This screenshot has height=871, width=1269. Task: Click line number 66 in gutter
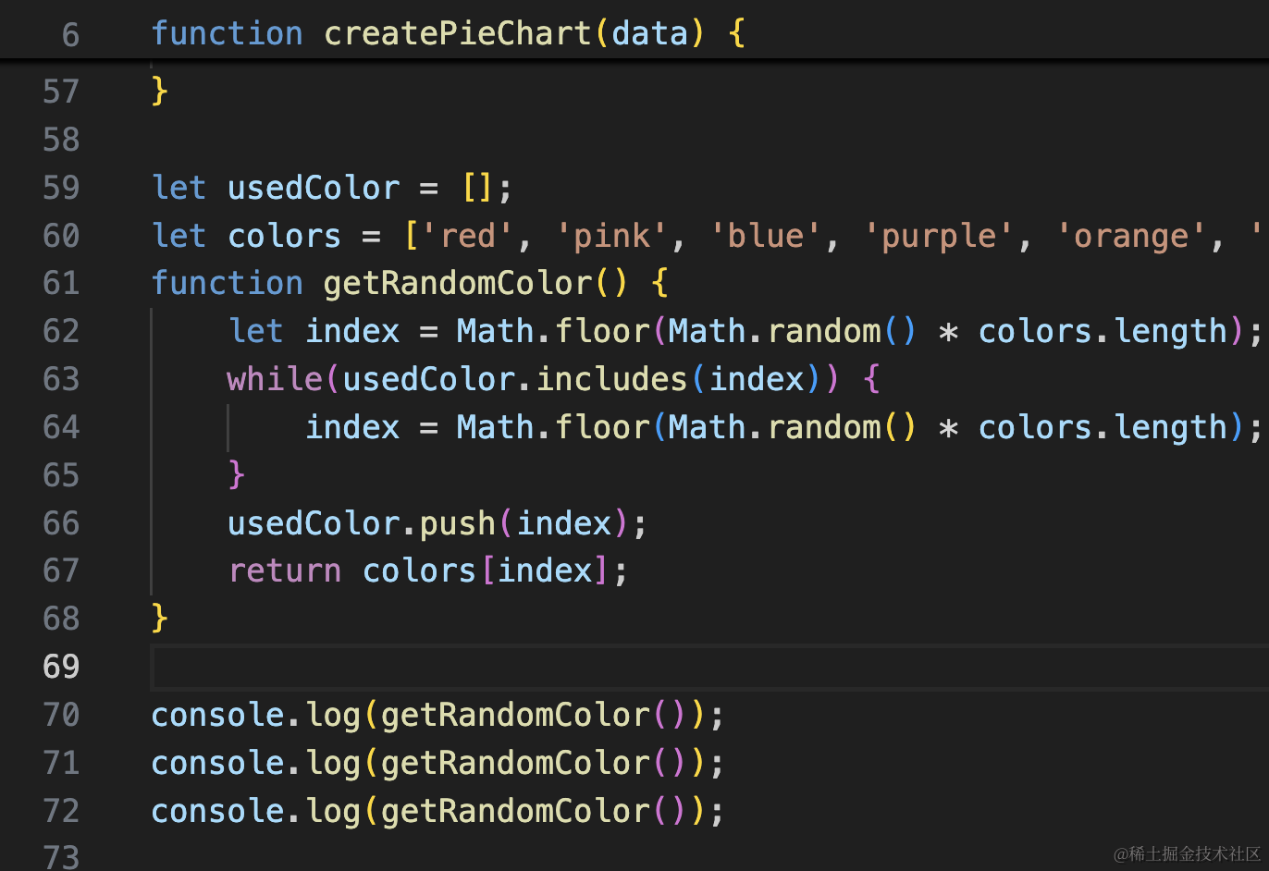coord(61,523)
